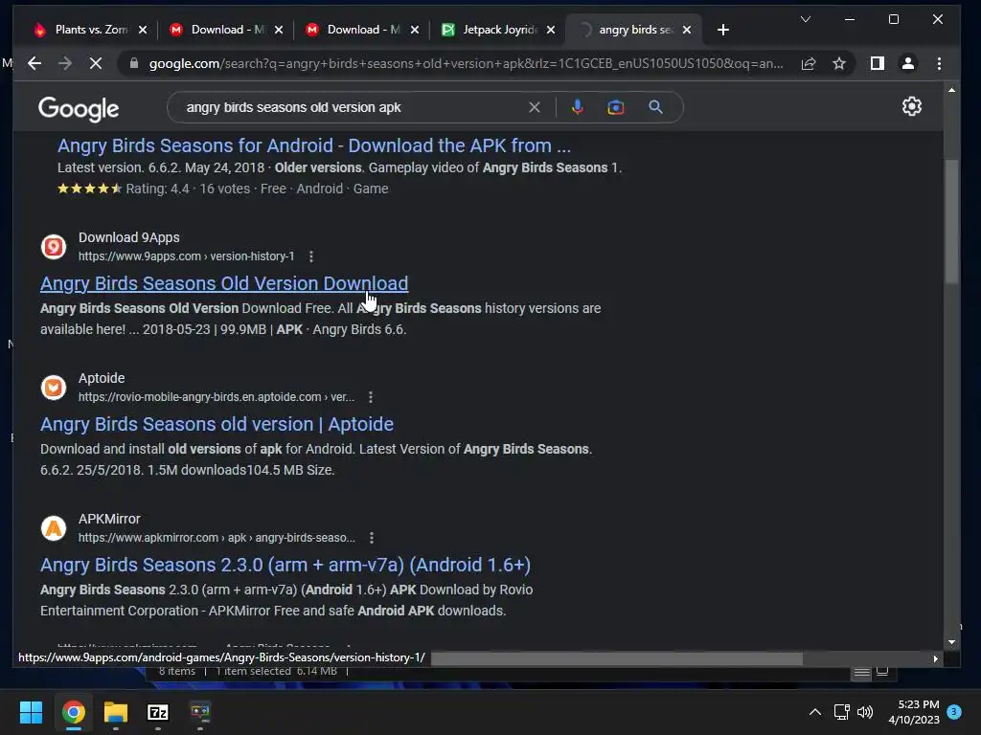Viewport: 981px width, 735px height.
Task: Go back using the browser back arrow
Action: (34, 63)
